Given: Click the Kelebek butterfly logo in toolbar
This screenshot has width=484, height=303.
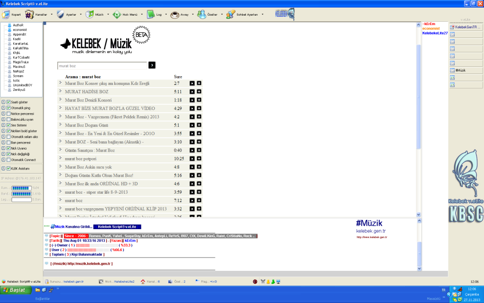Looking at the screenshot, I should 285,14.
